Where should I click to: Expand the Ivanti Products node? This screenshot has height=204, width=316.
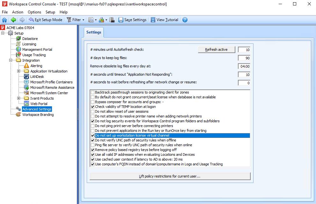18,98
